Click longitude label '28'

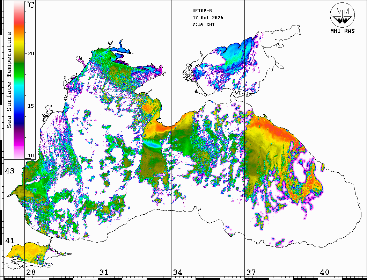point(31,272)
